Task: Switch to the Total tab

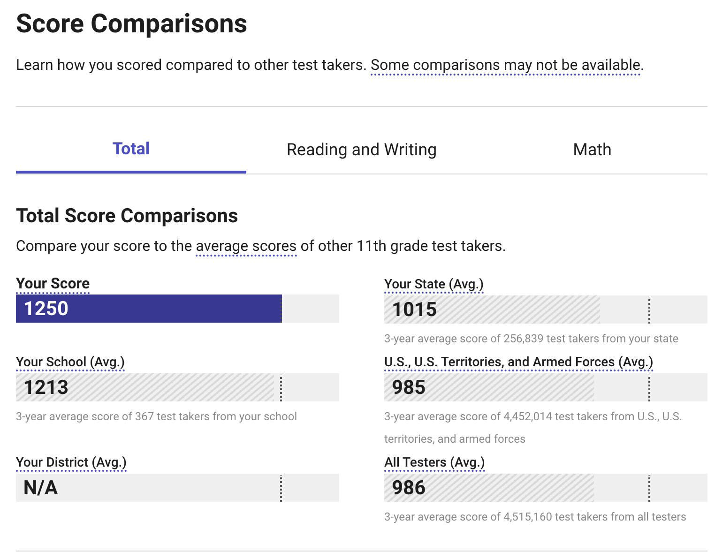Action: (131, 149)
